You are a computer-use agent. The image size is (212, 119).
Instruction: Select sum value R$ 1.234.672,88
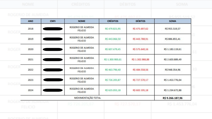[173, 90]
